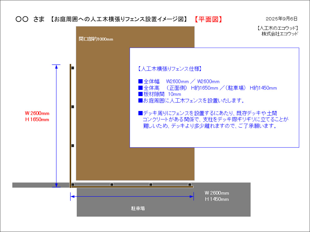Click the 駐車場 parking label
This screenshot has width=310, height=232.
[138, 208]
